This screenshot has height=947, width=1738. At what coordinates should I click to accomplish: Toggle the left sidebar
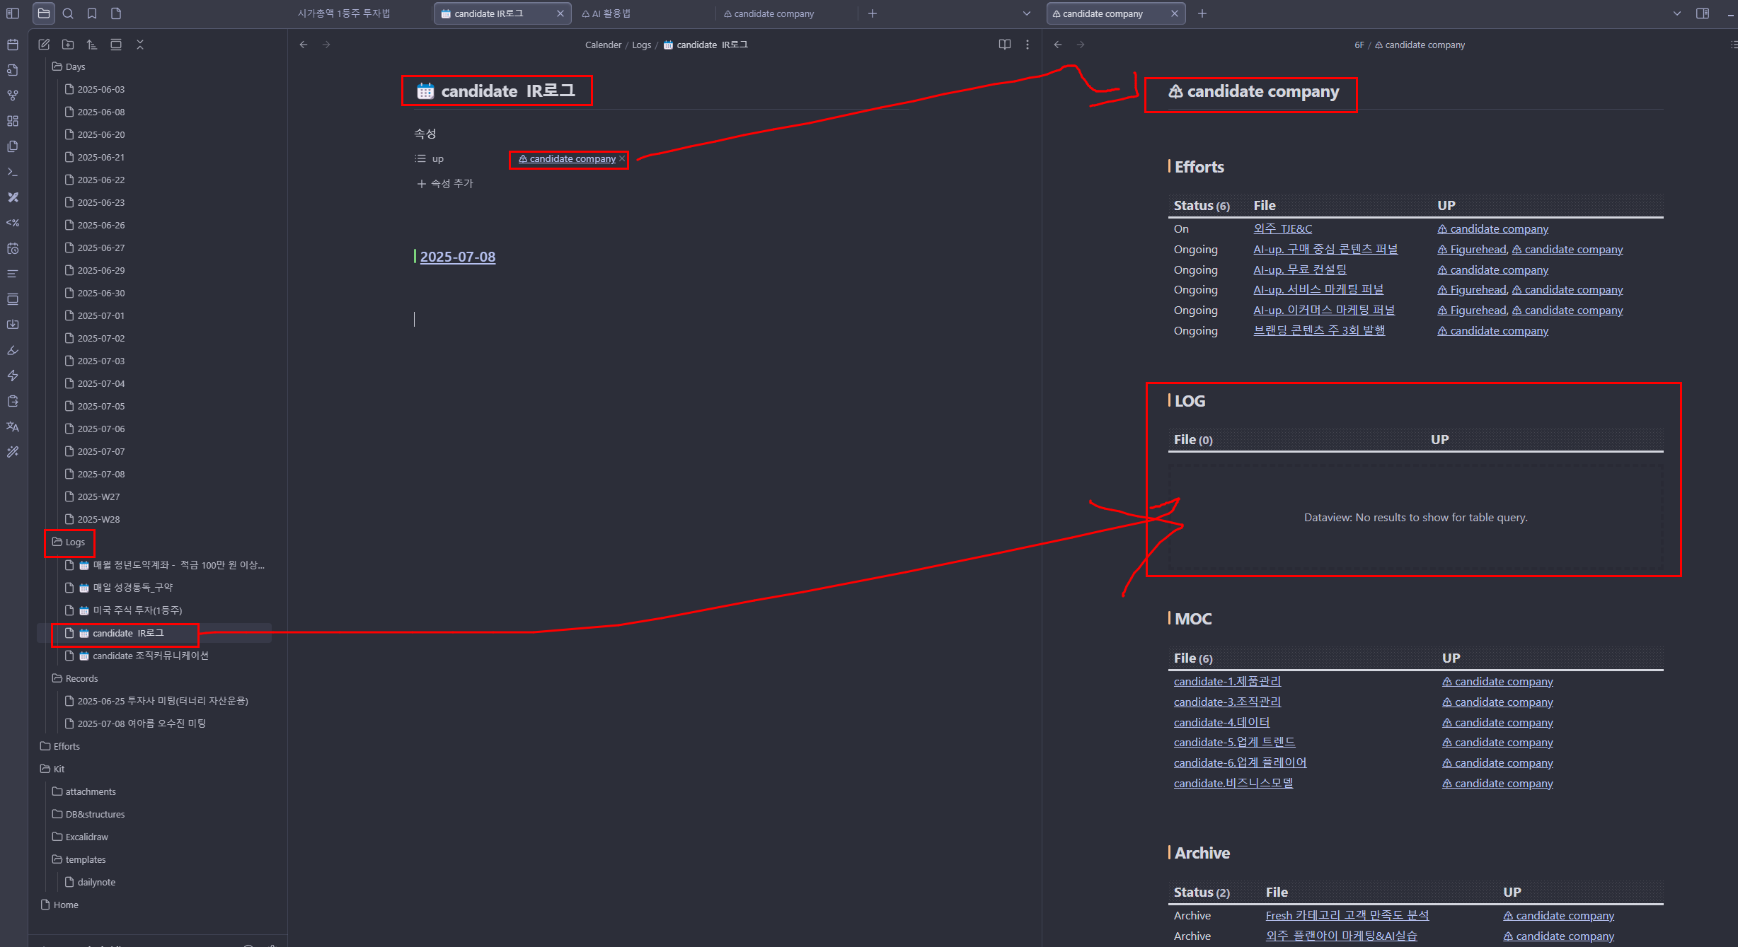pos(13,13)
